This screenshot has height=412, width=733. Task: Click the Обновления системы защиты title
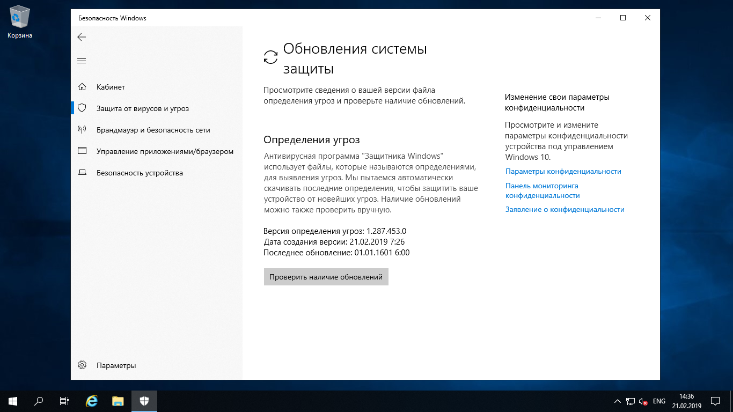pos(355,59)
